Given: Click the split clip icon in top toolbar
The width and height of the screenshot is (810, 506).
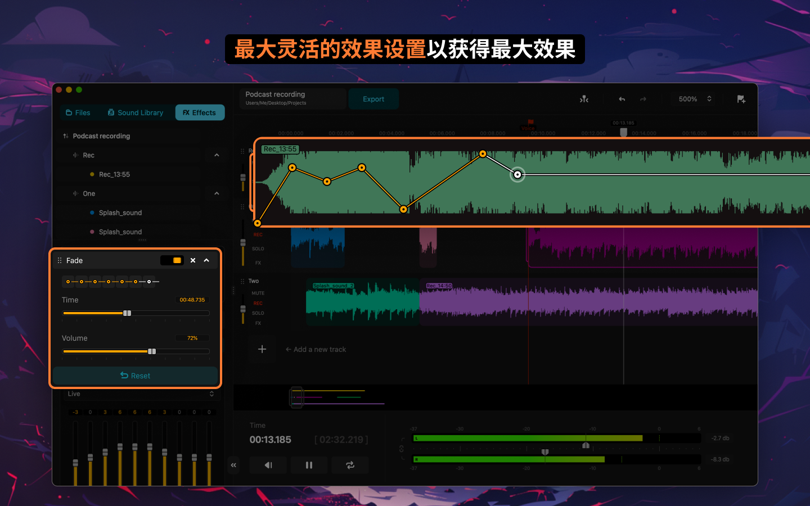Looking at the screenshot, I should pyautogui.click(x=584, y=99).
